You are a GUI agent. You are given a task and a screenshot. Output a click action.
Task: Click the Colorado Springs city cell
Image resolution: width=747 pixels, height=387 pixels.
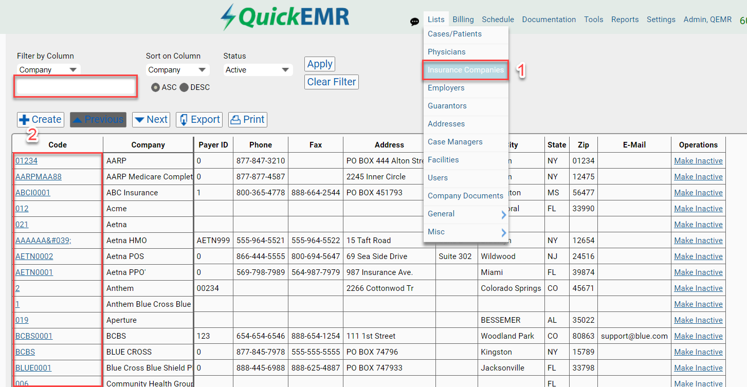(x=511, y=288)
